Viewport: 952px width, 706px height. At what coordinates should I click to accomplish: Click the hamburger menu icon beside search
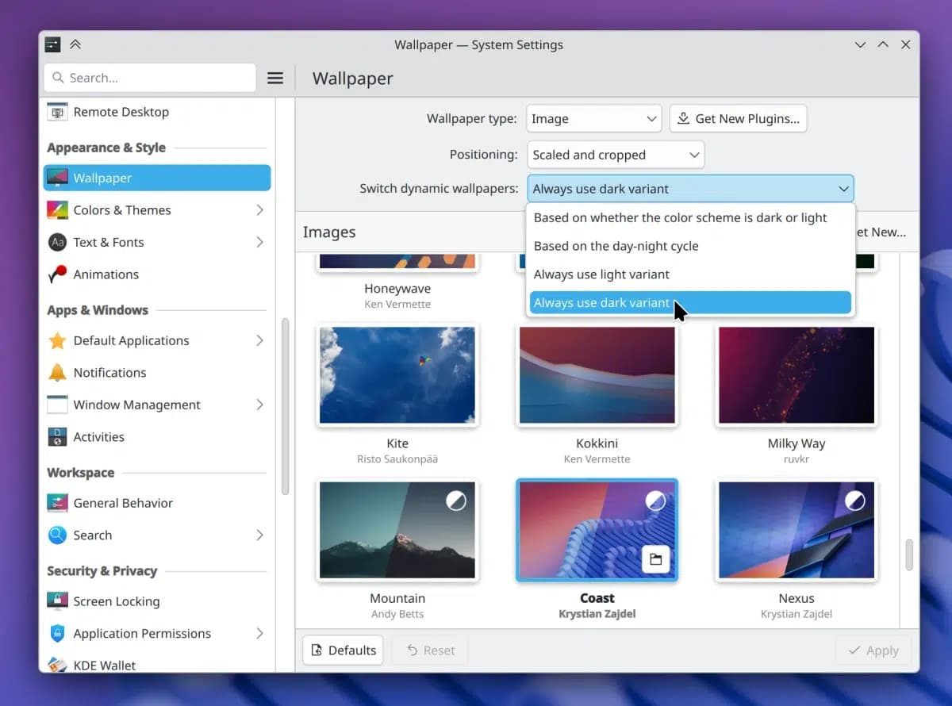click(275, 78)
